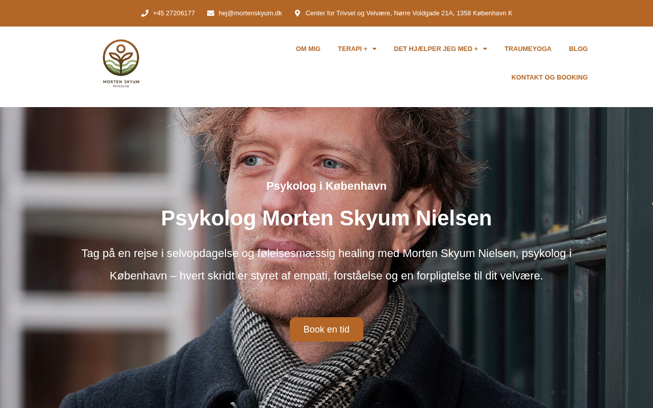This screenshot has width=653, height=408.
Task: Open the Terapi + menu label
Action: [353, 49]
